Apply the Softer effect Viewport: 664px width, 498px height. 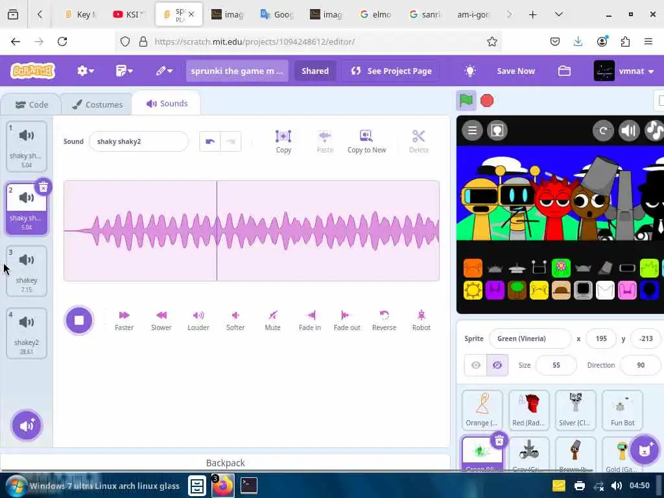(235, 320)
